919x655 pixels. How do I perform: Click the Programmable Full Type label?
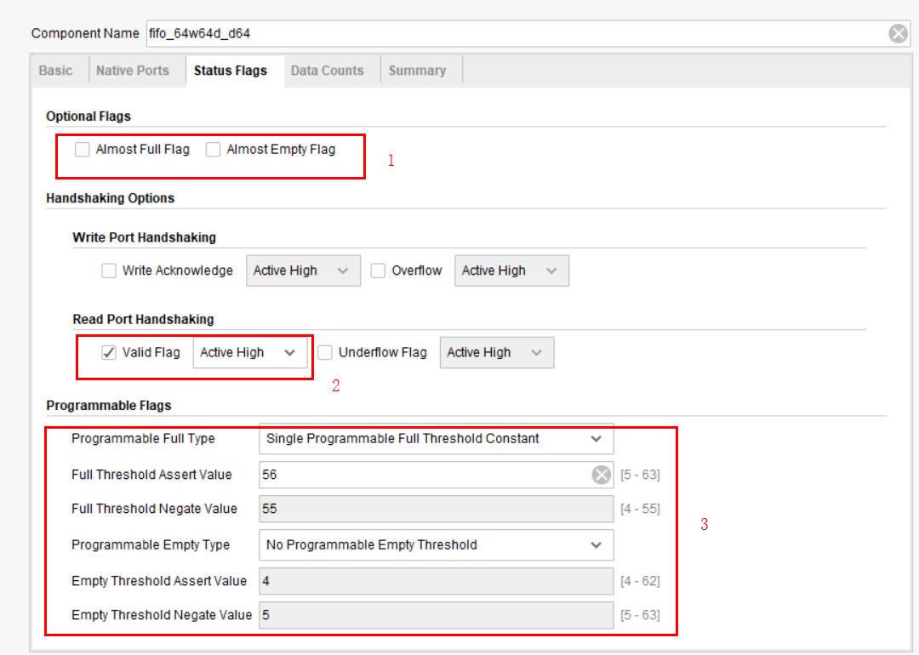143,439
